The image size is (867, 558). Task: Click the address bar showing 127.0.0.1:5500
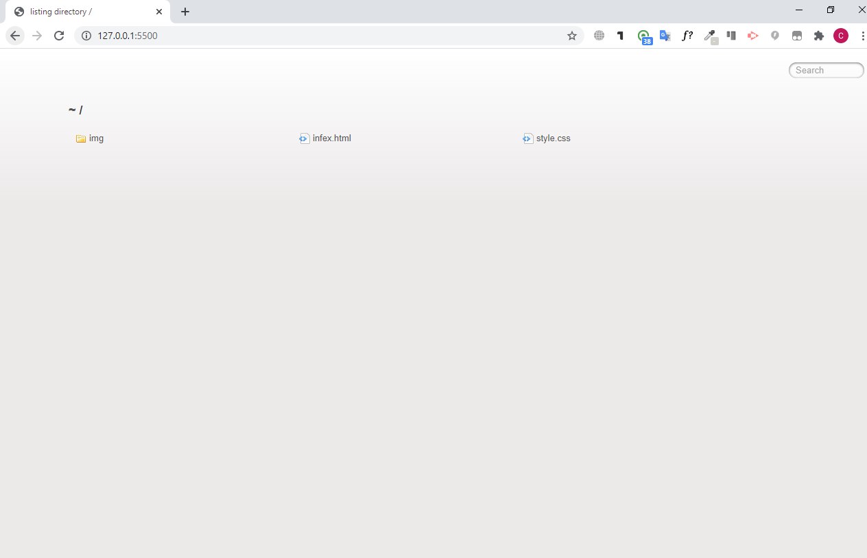pos(329,36)
